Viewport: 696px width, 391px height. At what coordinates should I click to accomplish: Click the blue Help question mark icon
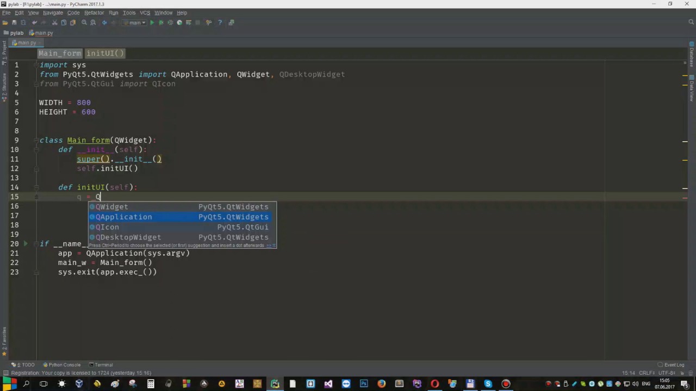(220, 23)
